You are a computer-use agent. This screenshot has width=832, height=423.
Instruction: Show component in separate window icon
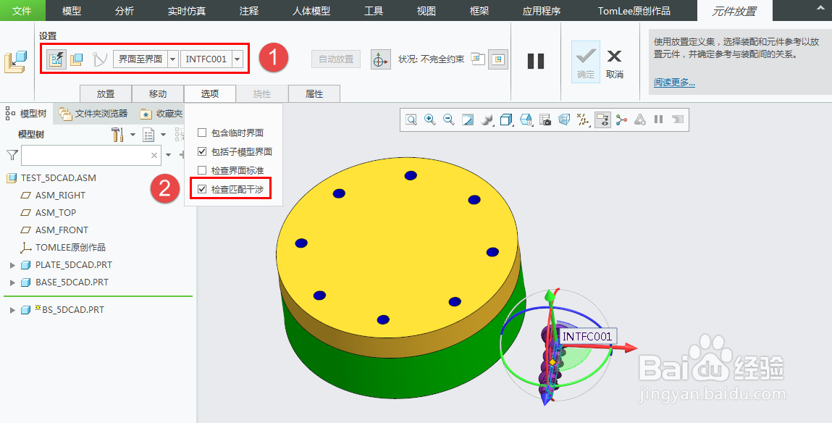click(x=478, y=59)
